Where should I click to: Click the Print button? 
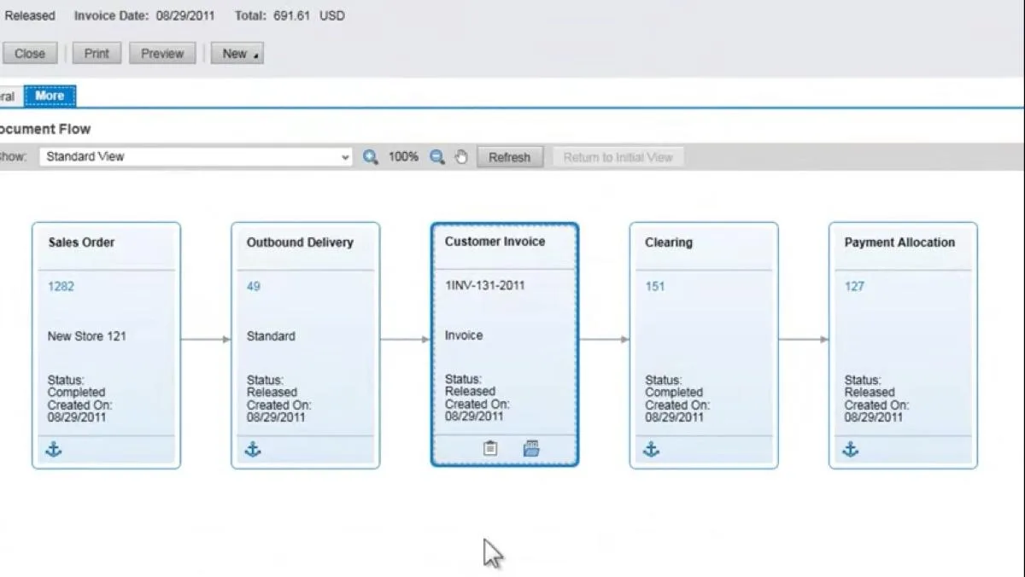click(97, 53)
